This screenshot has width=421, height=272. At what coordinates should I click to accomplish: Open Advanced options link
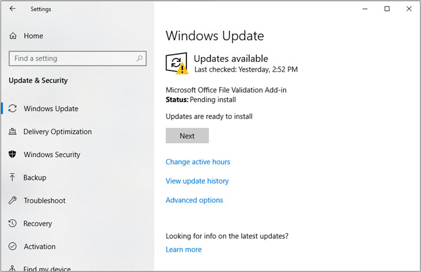[194, 200]
